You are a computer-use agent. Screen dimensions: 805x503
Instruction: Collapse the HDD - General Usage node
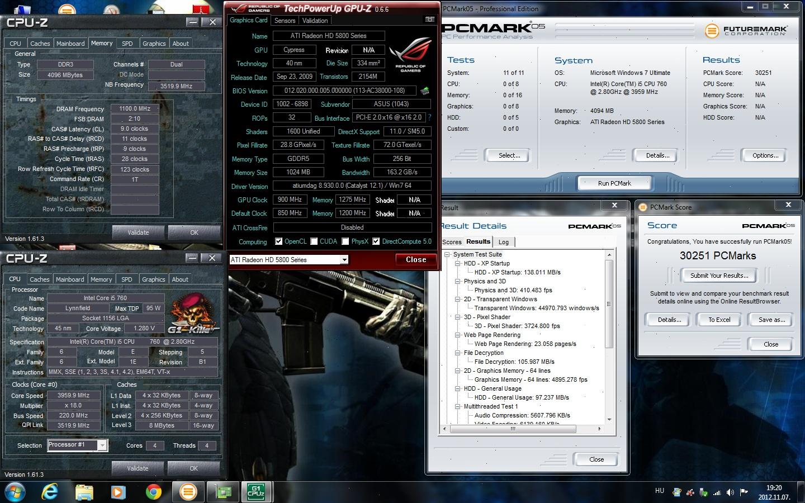pos(457,388)
